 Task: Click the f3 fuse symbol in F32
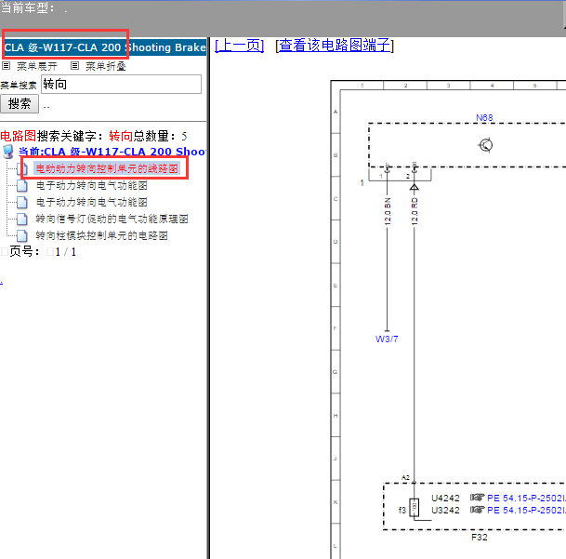coord(414,507)
